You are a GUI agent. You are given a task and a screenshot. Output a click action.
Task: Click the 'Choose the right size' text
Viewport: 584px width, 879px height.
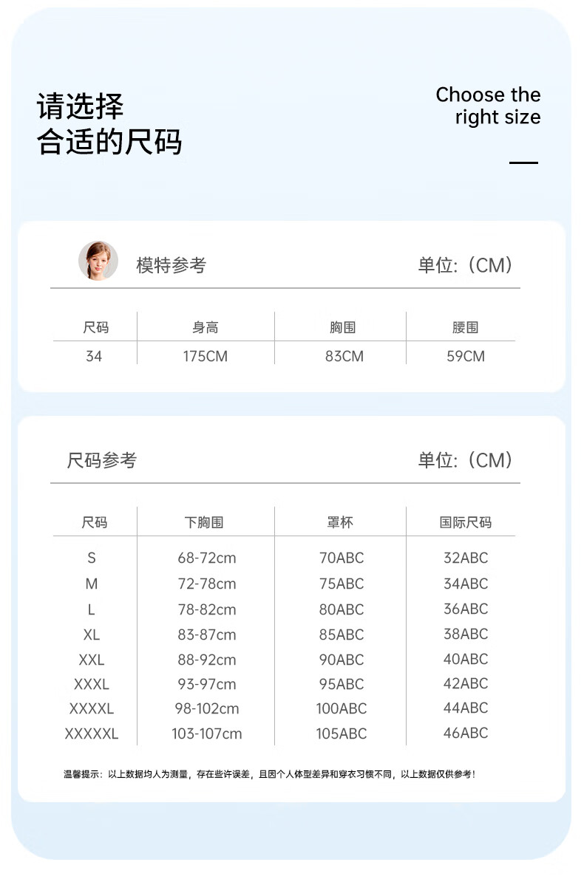[488, 106]
